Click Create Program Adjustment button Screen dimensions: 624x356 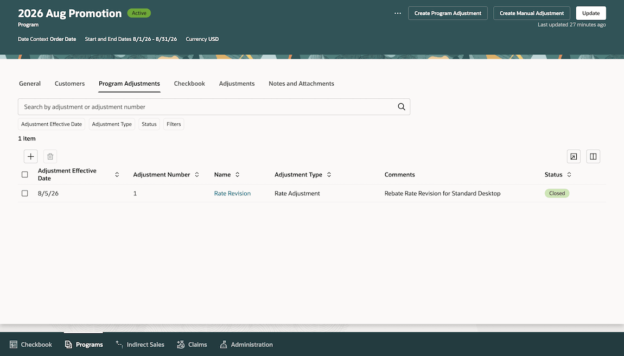coord(448,13)
